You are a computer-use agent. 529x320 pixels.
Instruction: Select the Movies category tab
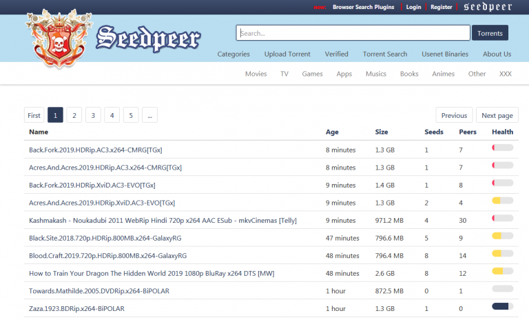coord(256,74)
